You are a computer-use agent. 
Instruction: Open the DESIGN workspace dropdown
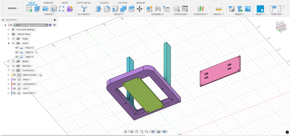13,8
